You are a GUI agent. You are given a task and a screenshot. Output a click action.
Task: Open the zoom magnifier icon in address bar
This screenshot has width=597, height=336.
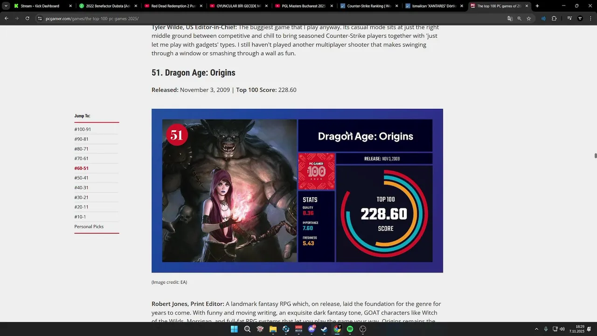(x=519, y=18)
